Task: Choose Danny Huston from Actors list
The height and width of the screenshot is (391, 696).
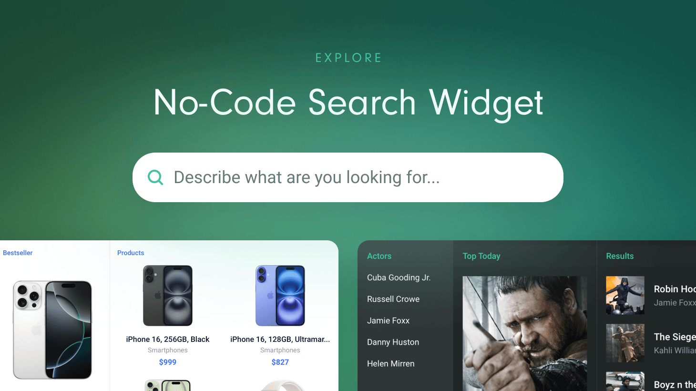Action: tap(393, 342)
